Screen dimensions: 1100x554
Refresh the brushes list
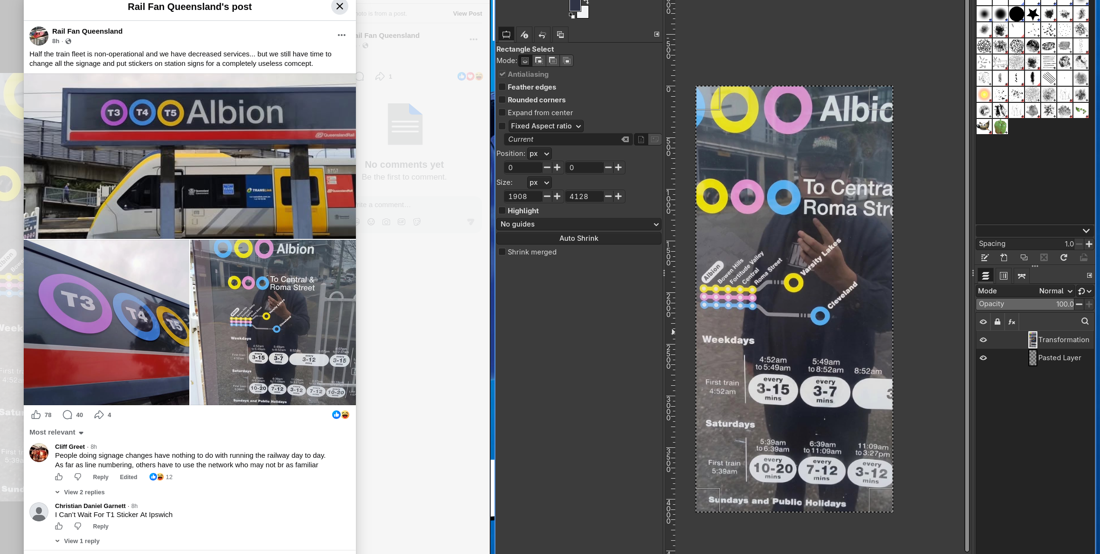tap(1064, 257)
